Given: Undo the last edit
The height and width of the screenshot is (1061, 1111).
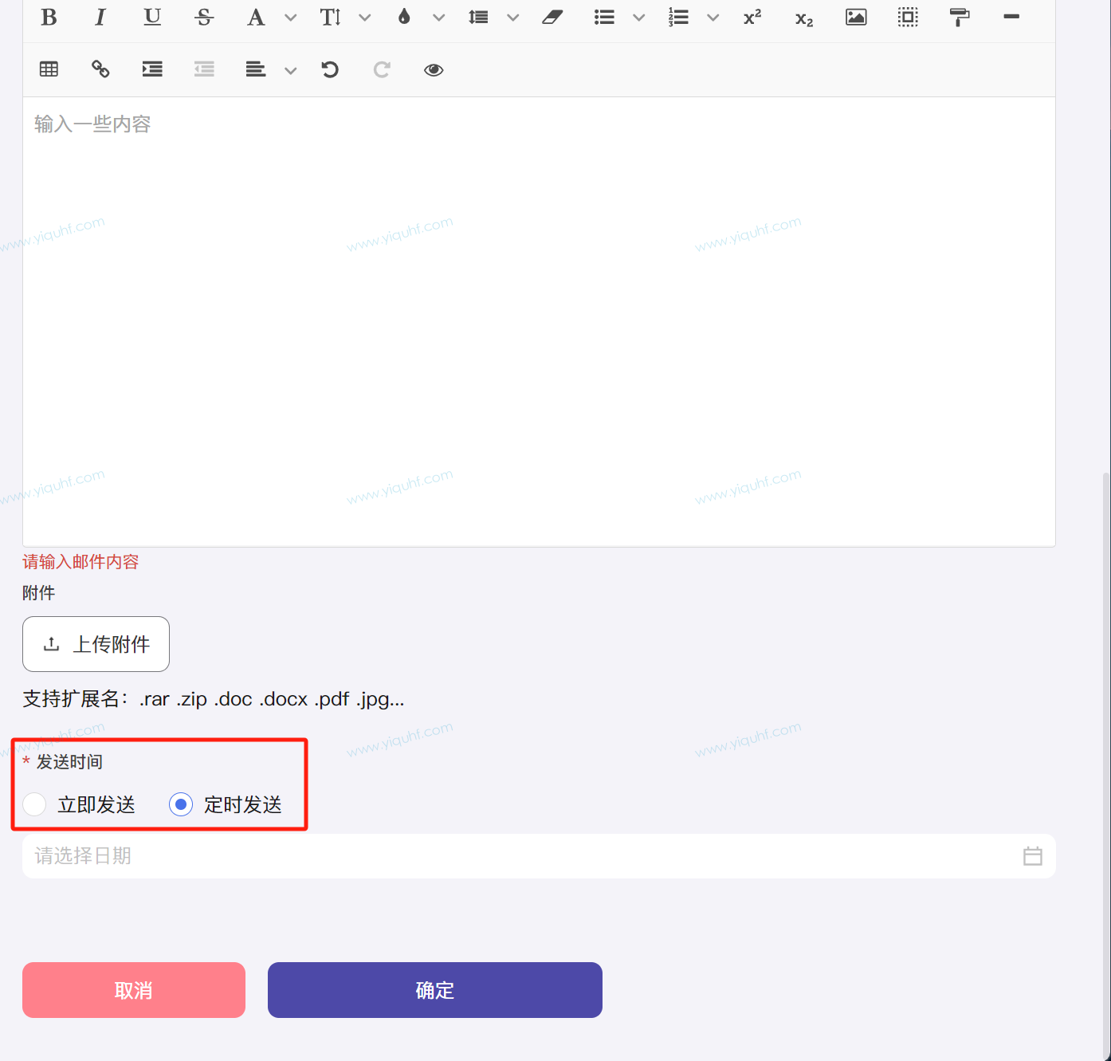Looking at the screenshot, I should [x=330, y=69].
